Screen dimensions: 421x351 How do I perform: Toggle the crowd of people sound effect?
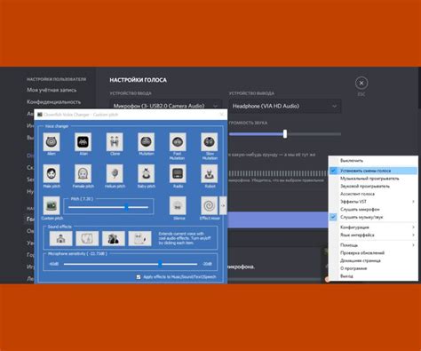point(114,238)
